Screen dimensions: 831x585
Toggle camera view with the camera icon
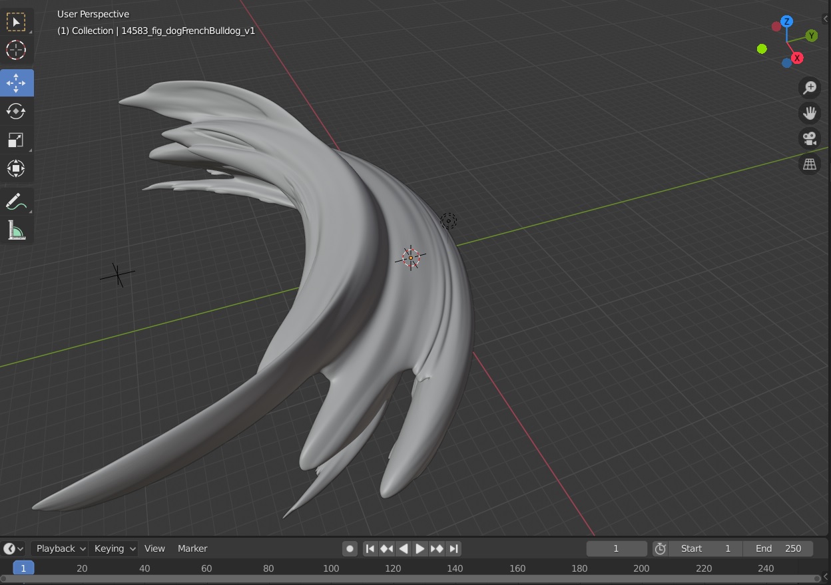[810, 138]
